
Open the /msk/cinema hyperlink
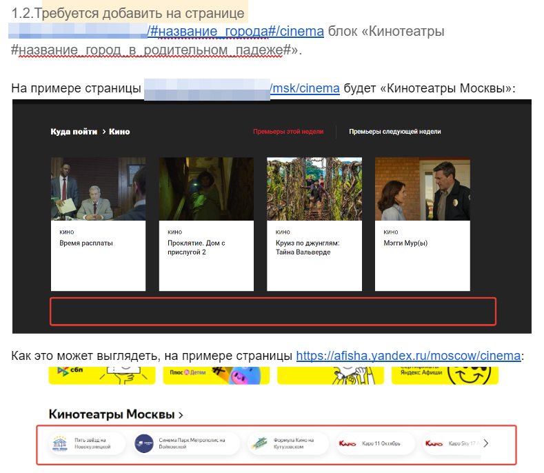point(305,88)
